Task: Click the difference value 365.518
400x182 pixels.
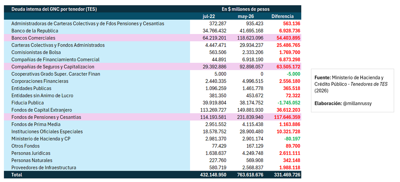Action: pos(292,88)
